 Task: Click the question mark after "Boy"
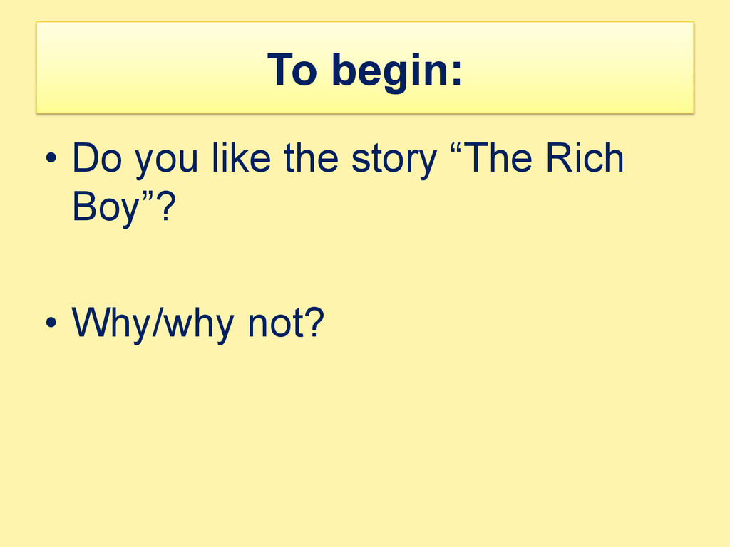(165, 206)
